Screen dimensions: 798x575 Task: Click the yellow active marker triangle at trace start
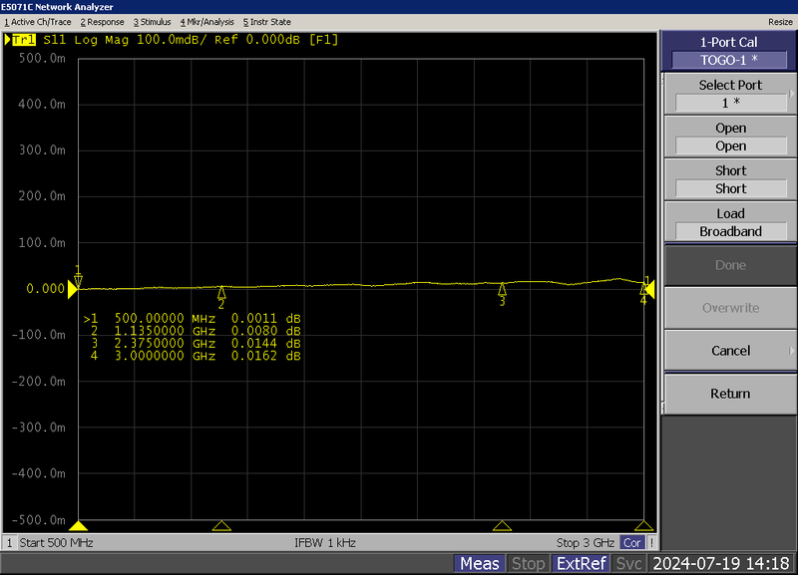click(x=74, y=289)
